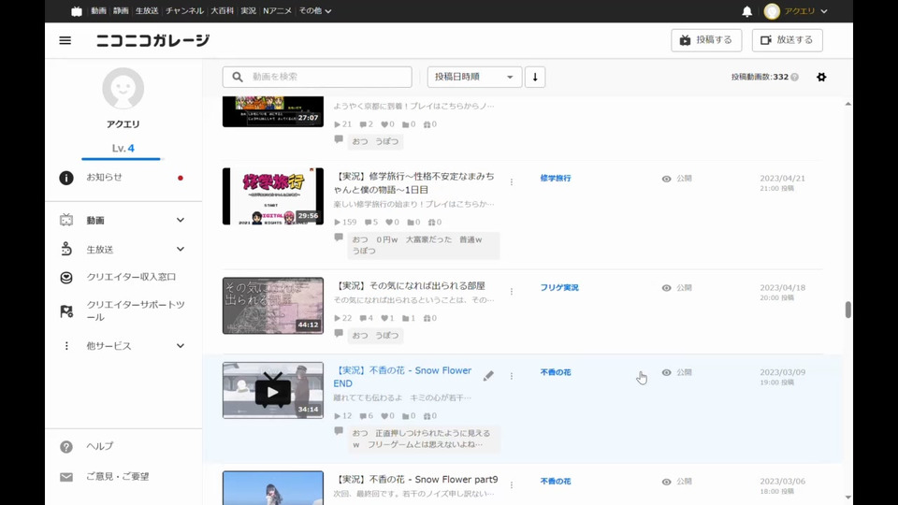Click the Niconico TV logo icon

(x=77, y=11)
